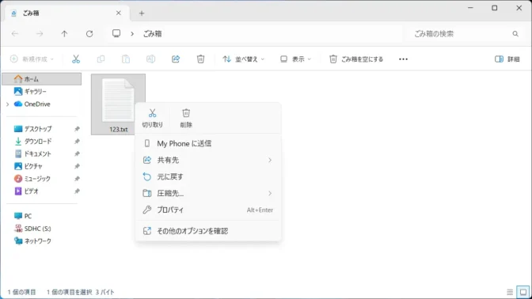The image size is (532, 299).
Task: Click the Delete trash icon in toolbar
Action: coord(200,59)
